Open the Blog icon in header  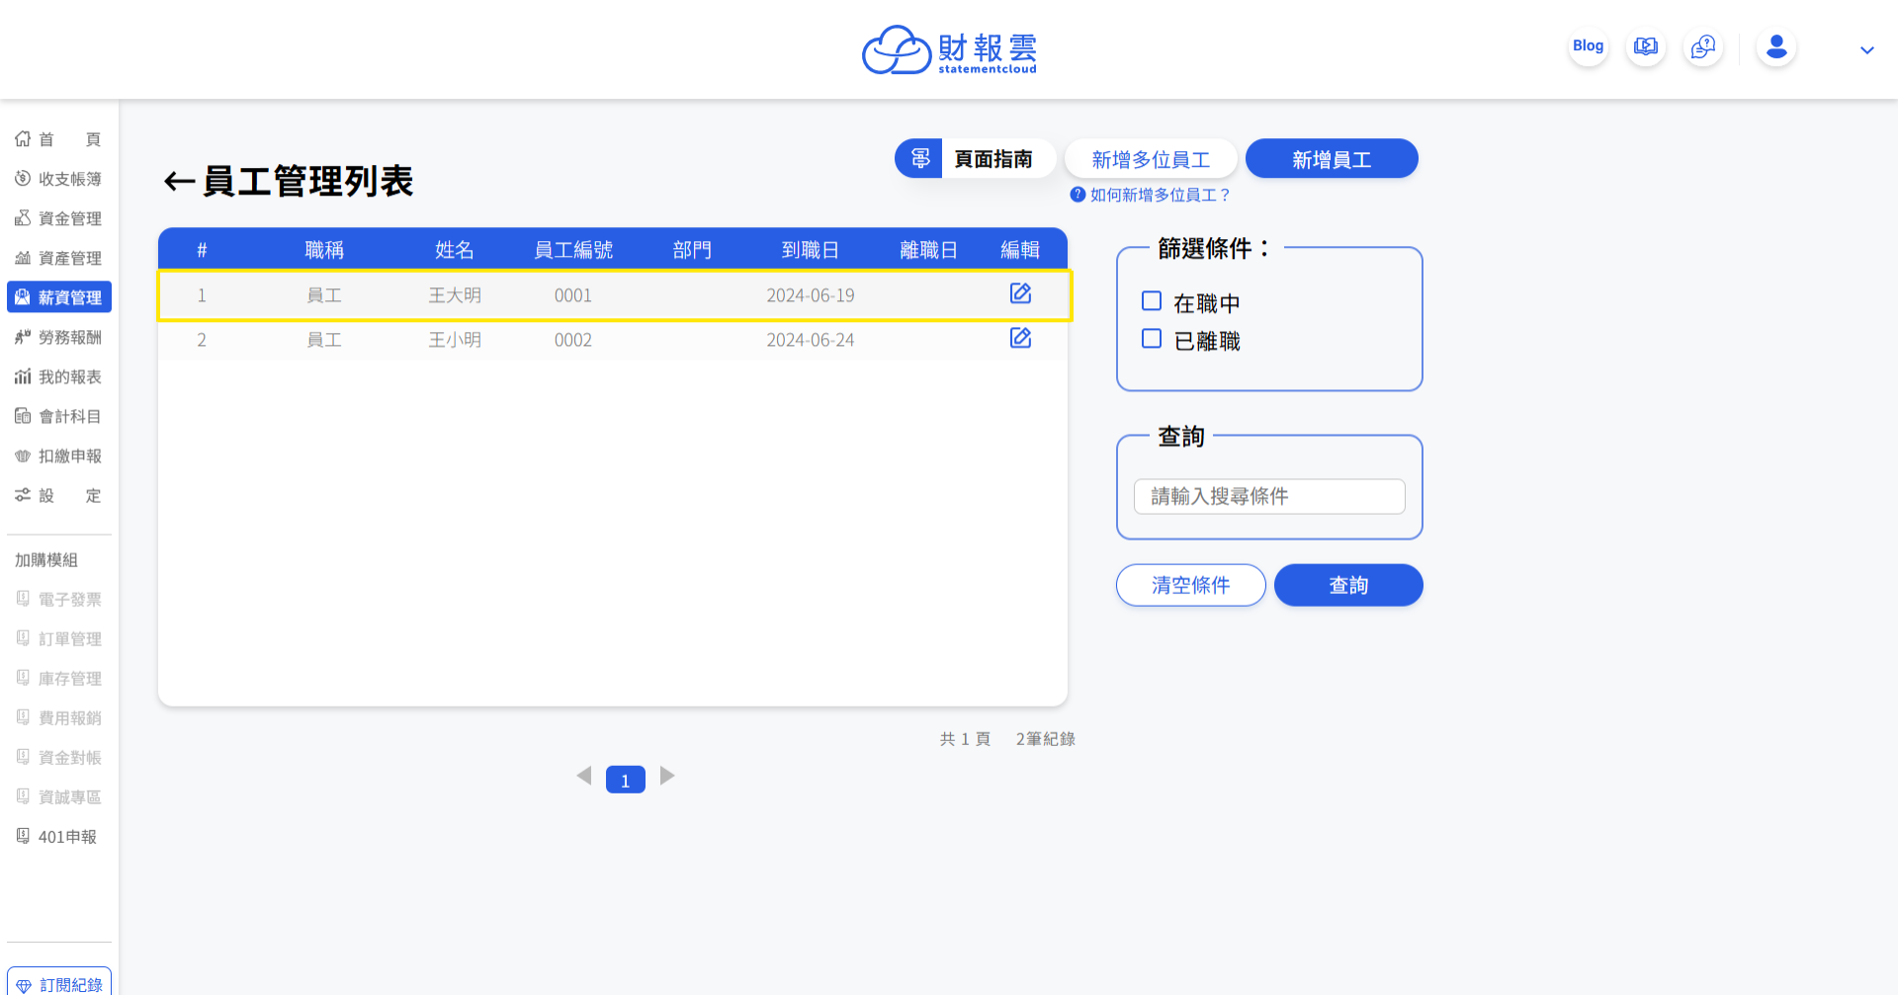coord(1588,46)
